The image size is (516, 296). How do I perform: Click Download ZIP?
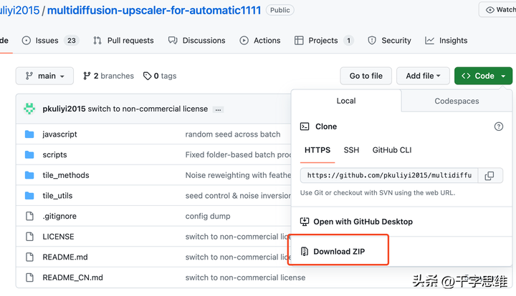point(339,252)
